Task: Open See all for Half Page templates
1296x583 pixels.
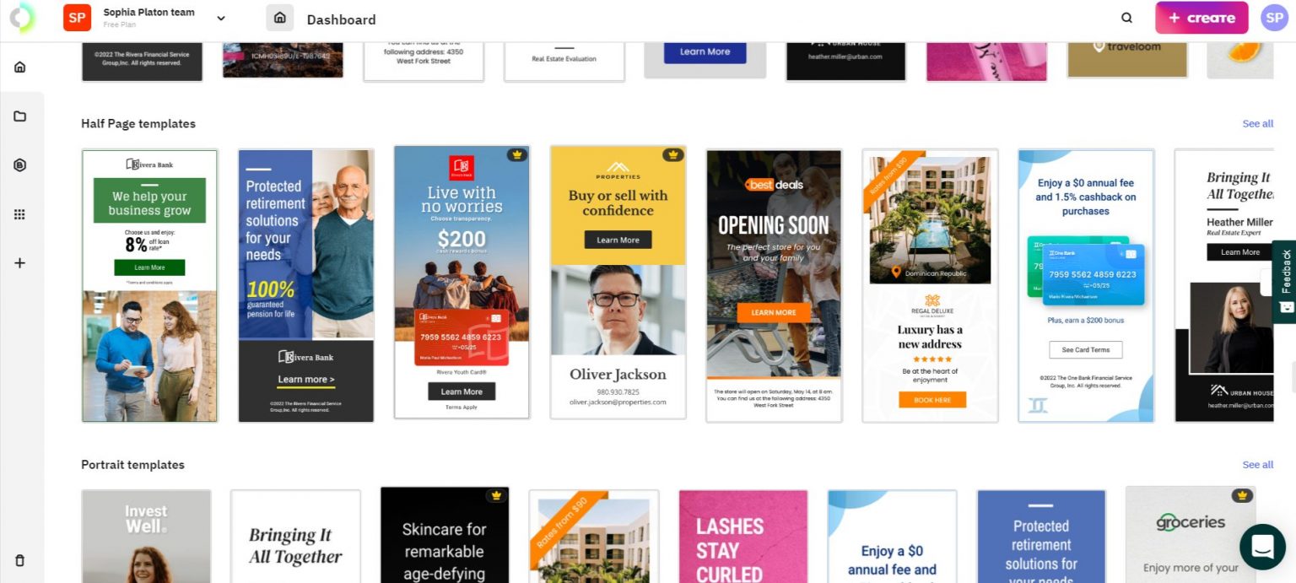Action: pyautogui.click(x=1257, y=124)
